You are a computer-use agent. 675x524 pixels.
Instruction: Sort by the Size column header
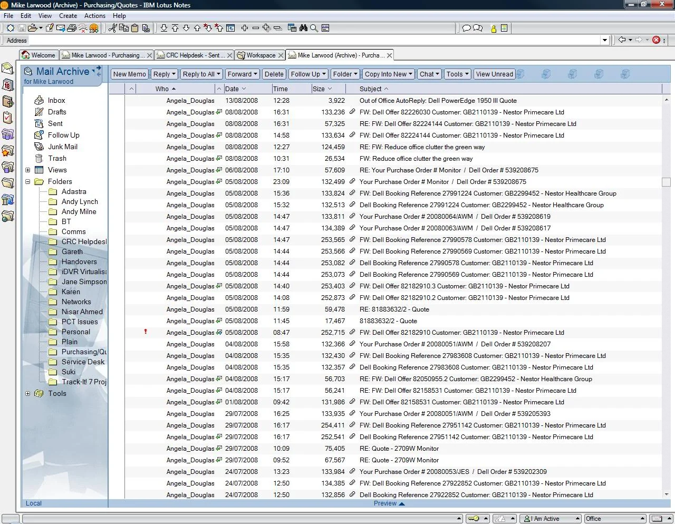pyautogui.click(x=330, y=89)
